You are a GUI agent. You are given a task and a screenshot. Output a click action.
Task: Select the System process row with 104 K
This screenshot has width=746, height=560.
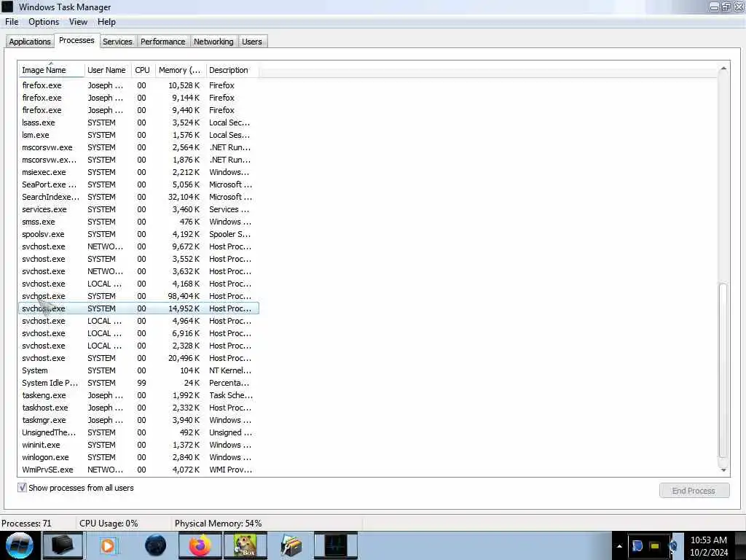coord(138,370)
